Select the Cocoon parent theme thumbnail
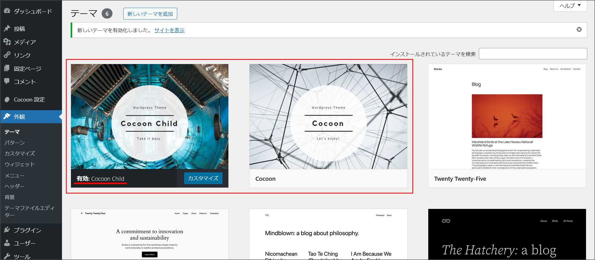 click(x=328, y=117)
